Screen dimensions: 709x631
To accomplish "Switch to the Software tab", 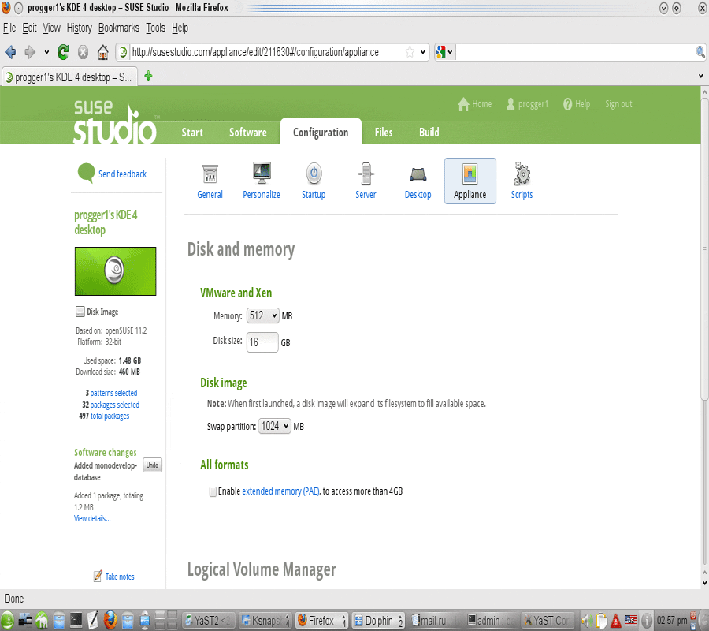I will 248,133.
